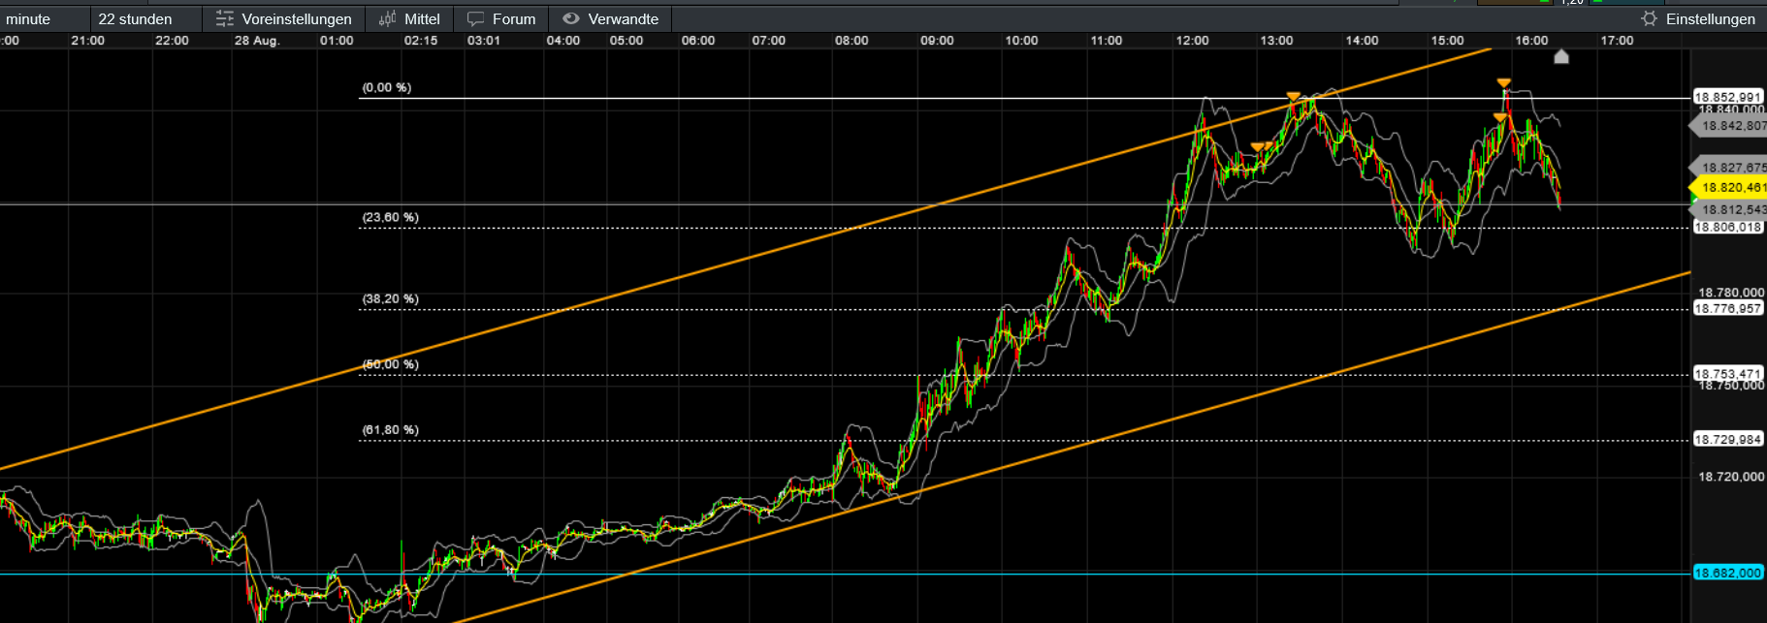The height and width of the screenshot is (623, 1767).
Task: Click the Fibonacci (61,80 %) level label
Action: click(390, 429)
